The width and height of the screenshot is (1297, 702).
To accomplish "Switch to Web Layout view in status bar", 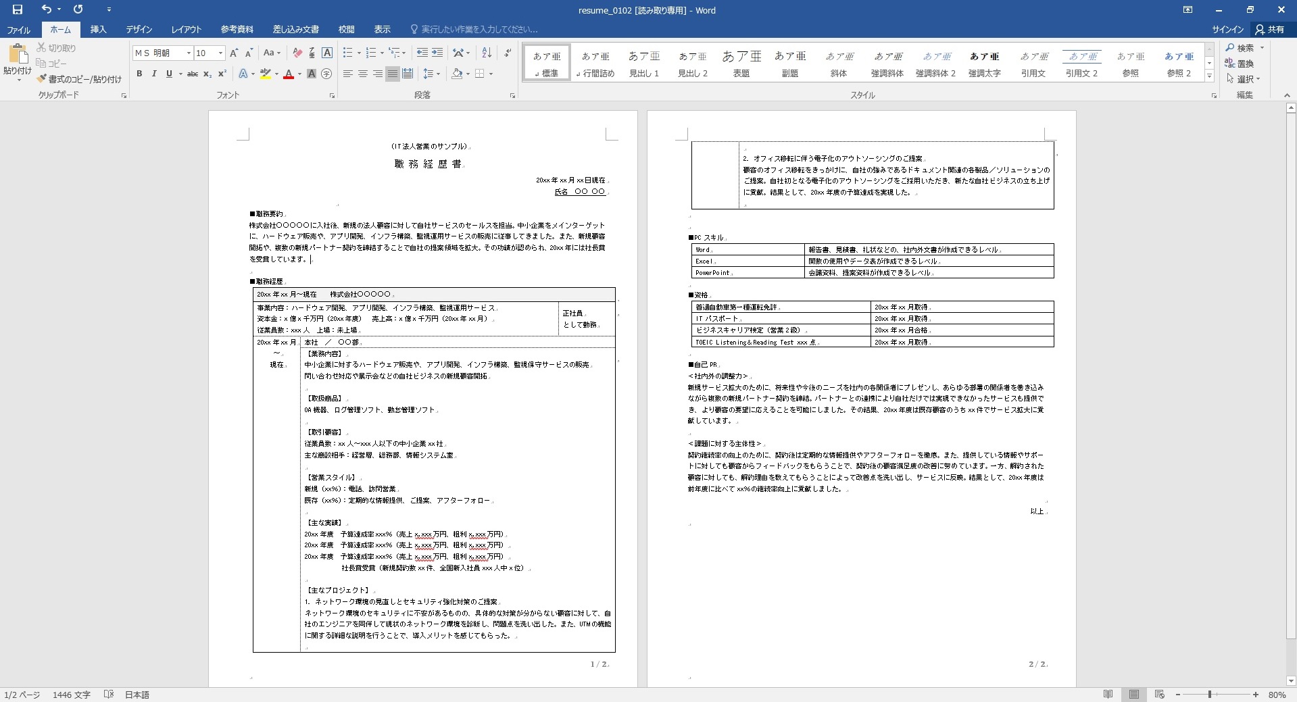I will pyautogui.click(x=1159, y=695).
